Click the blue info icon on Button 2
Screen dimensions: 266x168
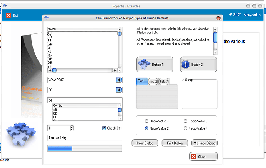185,65
